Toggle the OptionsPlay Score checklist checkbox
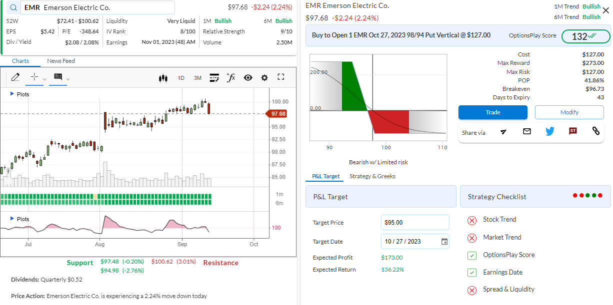The image size is (613, 305). tap(472, 256)
